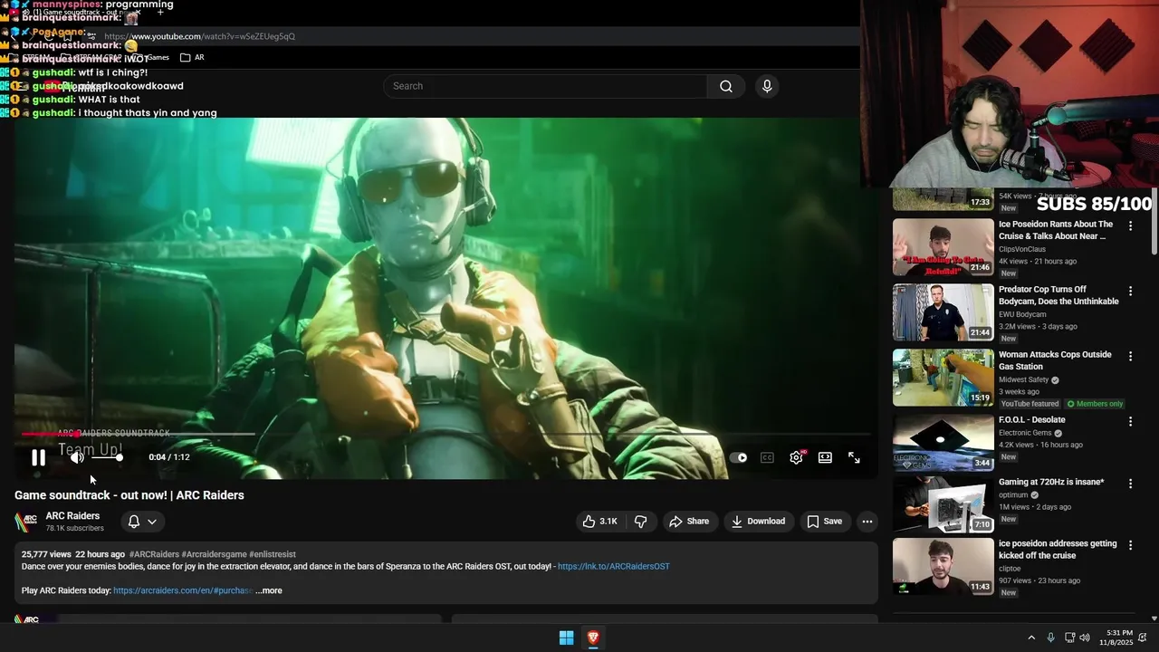Open the video settings gear

pyautogui.click(x=796, y=457)
